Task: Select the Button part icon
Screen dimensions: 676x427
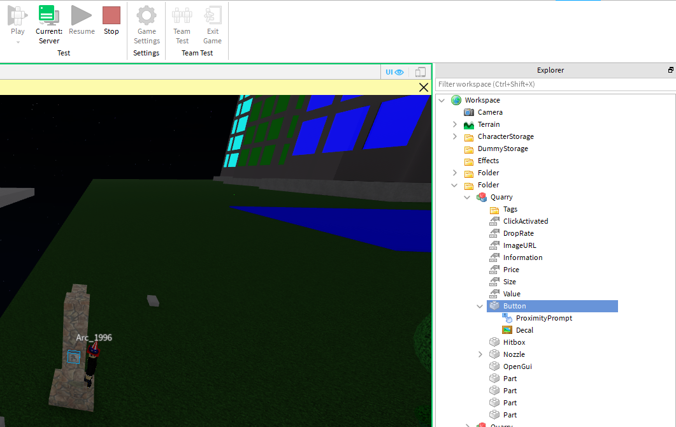Action: tap(494, 306)
